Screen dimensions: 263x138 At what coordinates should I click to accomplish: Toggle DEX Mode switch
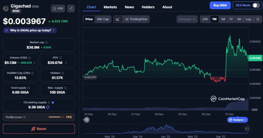[x=256, y=5]
